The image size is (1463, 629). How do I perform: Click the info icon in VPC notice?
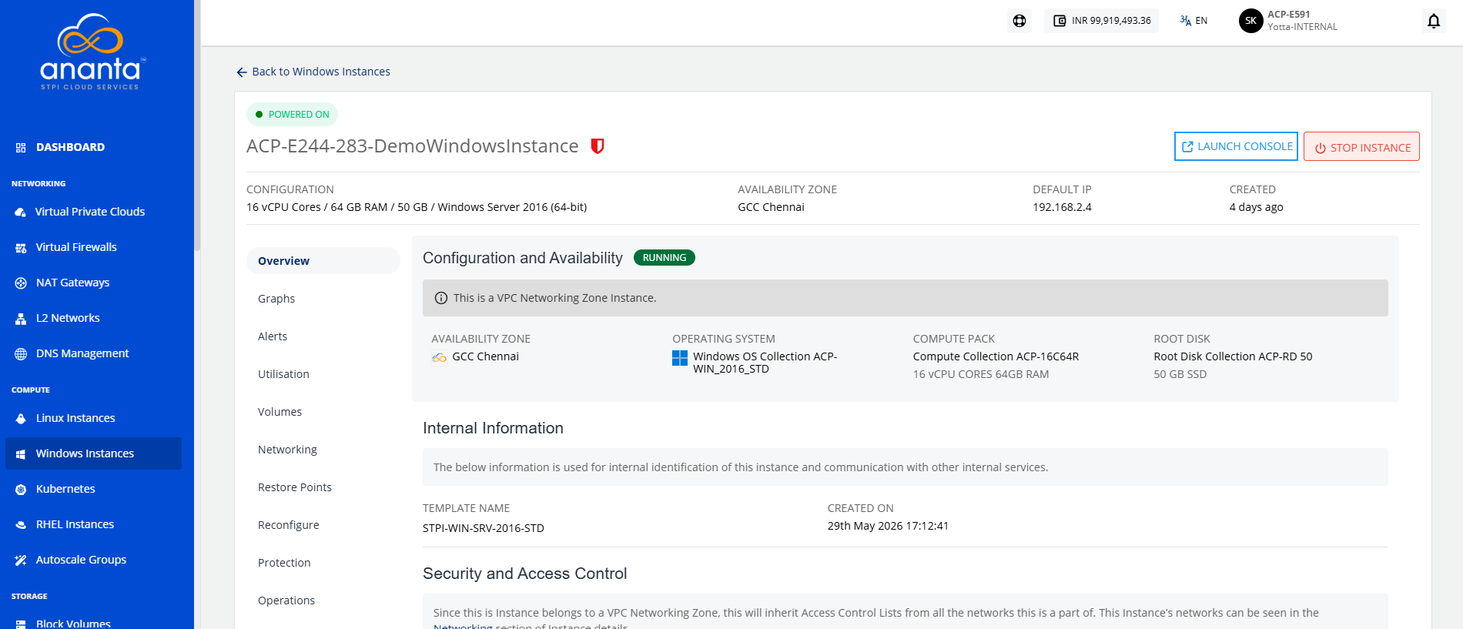(441, 298)
